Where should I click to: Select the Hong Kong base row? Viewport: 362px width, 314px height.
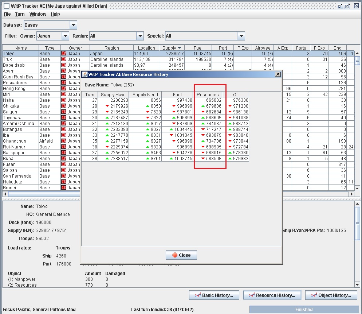pyautogui.click(x=41, y=89)
